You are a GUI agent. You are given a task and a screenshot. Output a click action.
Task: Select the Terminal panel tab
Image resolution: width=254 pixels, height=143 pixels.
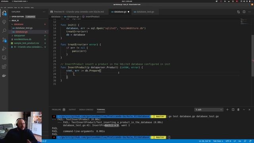click(101, 110)
